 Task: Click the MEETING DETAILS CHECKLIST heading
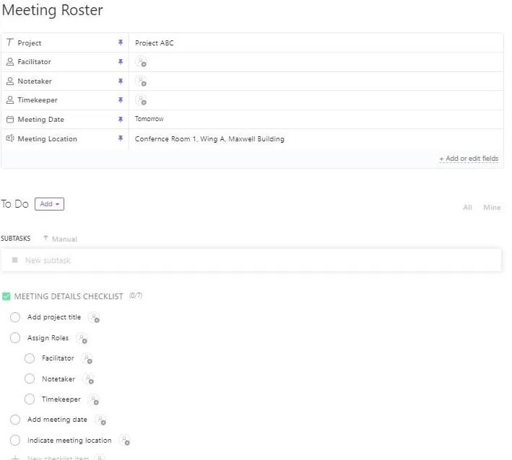[69, 296]
